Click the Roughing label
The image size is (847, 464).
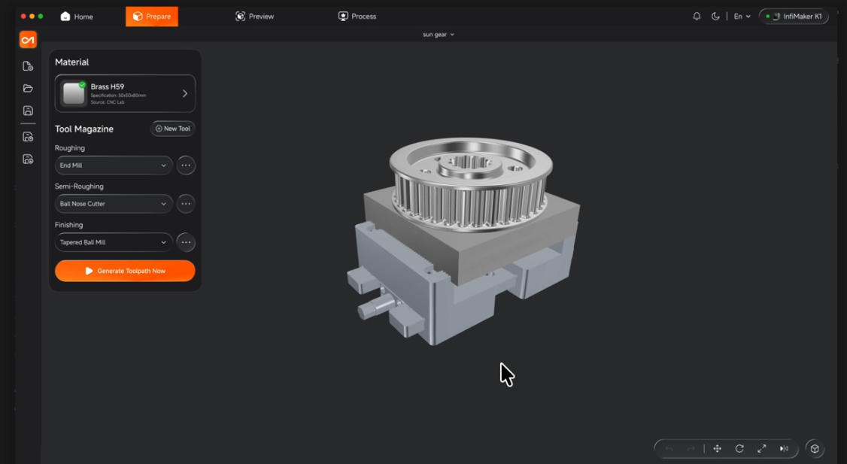point(70,148)
